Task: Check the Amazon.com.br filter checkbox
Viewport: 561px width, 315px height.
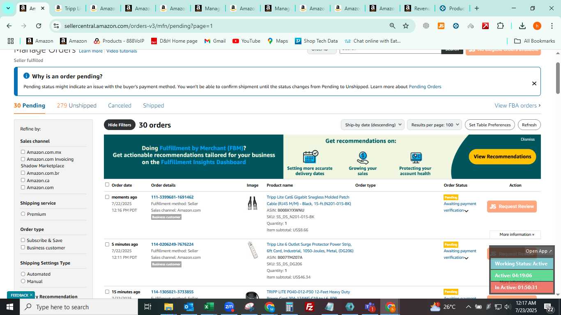Action: click(x=23, y=173)
